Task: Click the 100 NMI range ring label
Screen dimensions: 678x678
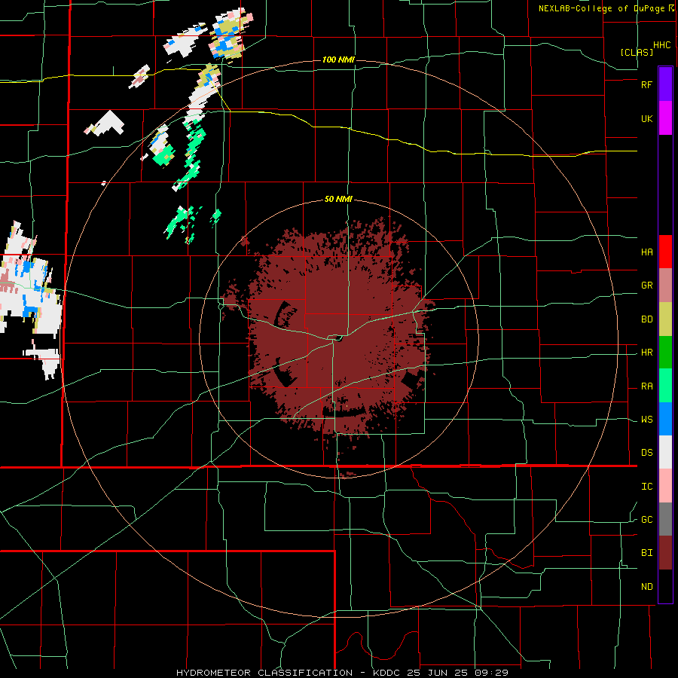Action: (x=338, y=60)
